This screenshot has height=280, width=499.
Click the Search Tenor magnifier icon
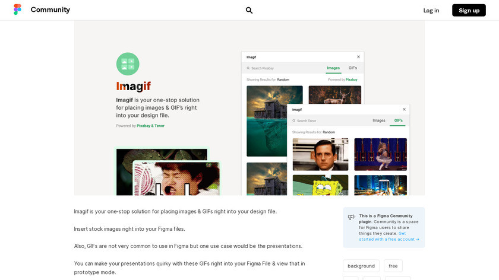coord(293,121)
